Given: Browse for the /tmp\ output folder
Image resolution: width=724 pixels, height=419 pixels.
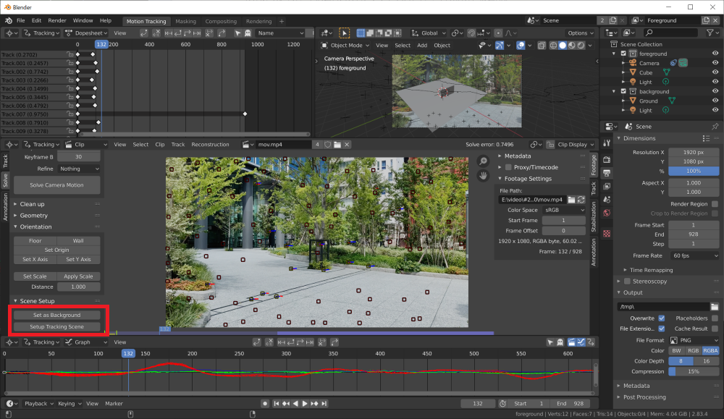Looking at the screenshot, I should point(715,306).
